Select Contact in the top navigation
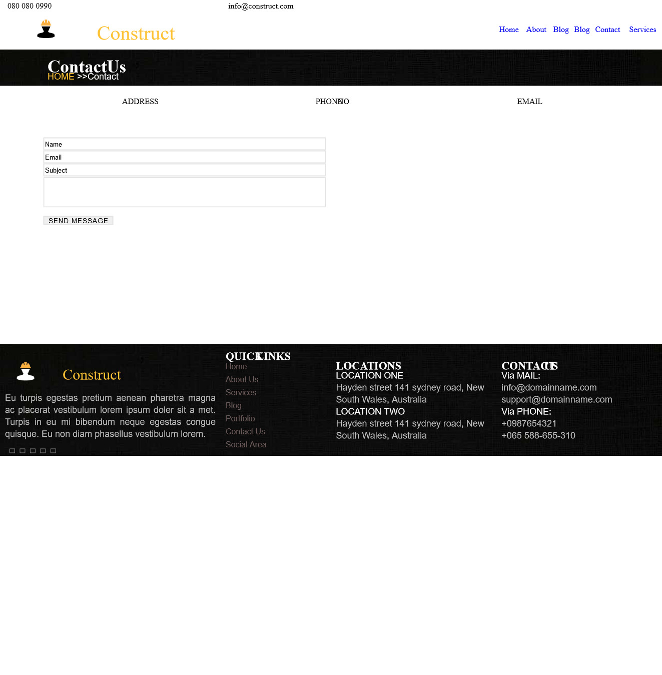This screenshot has width=662, height=675. coord(607,30)
